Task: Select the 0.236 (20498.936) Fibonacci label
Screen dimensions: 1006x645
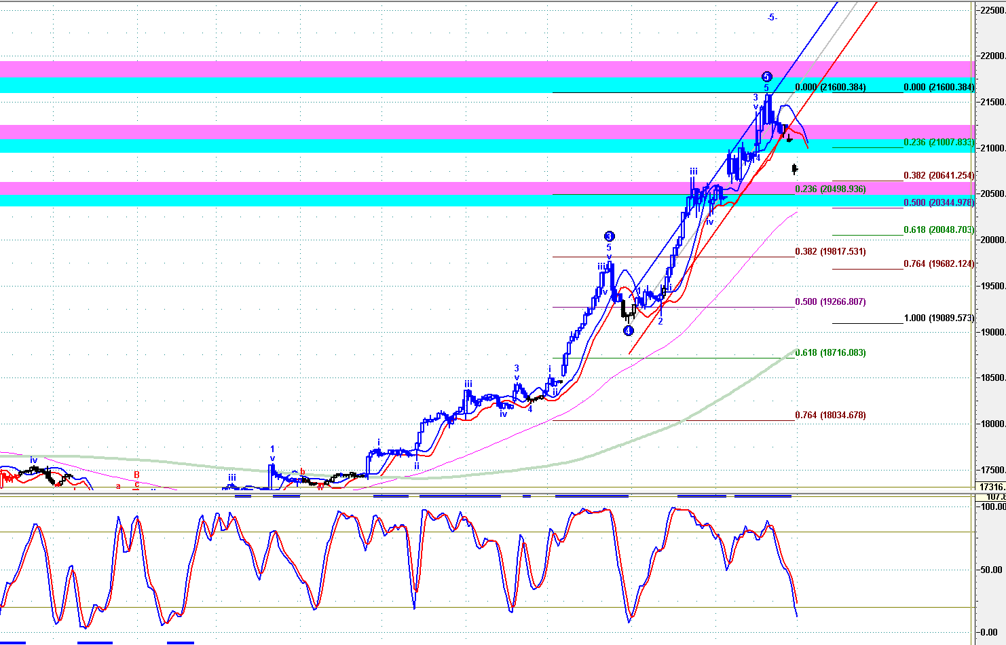Action: click(830, 189)
